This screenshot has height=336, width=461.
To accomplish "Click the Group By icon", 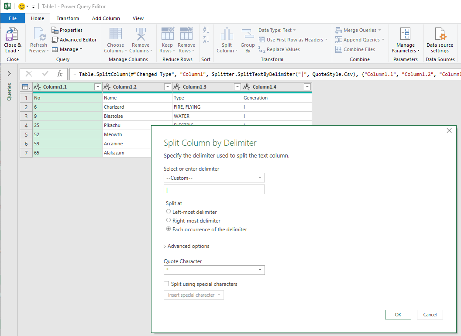I will (248, 34).
